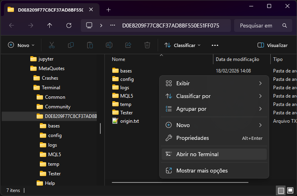This screenshot has height=196, width=297.
Task: Click the file list horizontal scrollbar
Action: [x=180, y=182]
